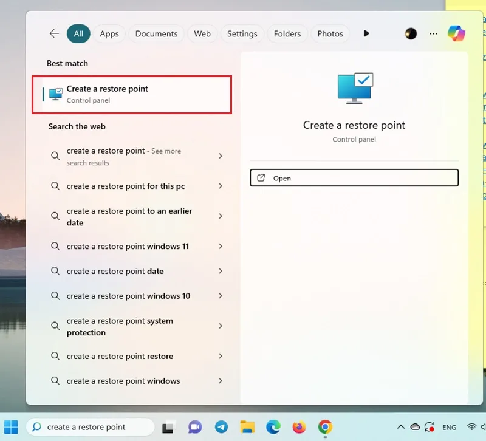Select Create a restore point best match
Screen dimensions: 486x441
[x=132, y=95]
